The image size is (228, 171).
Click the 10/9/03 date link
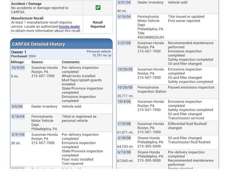coord(18,68)
